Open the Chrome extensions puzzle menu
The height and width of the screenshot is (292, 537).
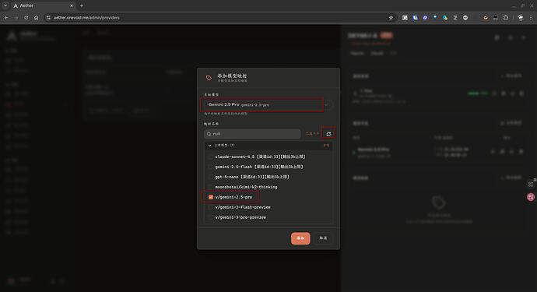(506, 17)
